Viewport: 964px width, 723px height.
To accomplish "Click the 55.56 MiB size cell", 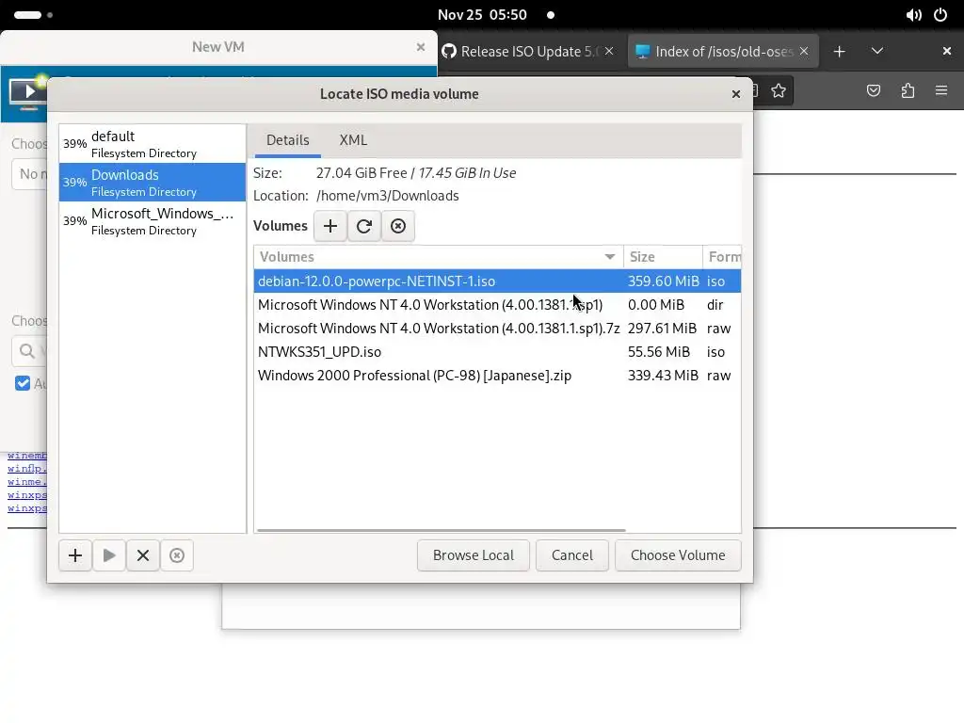I will [659, 352].
